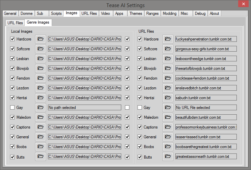Screen dimensions: 251x170
Task: Click the 'No URL File selected' field
Action: 206,107
